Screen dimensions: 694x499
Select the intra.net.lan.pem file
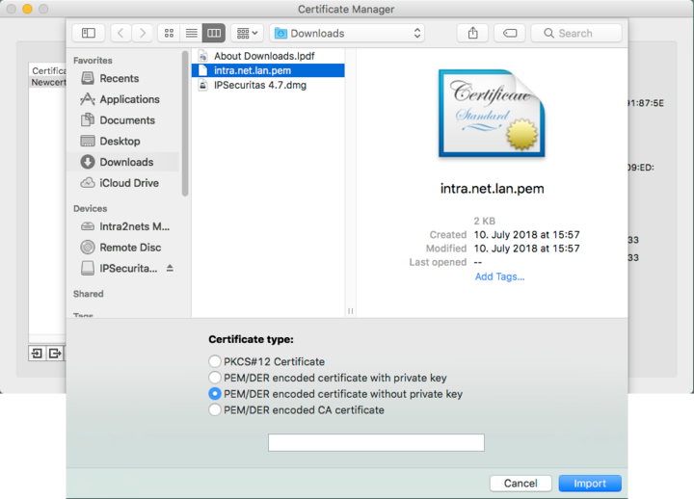tap(268, 70)
